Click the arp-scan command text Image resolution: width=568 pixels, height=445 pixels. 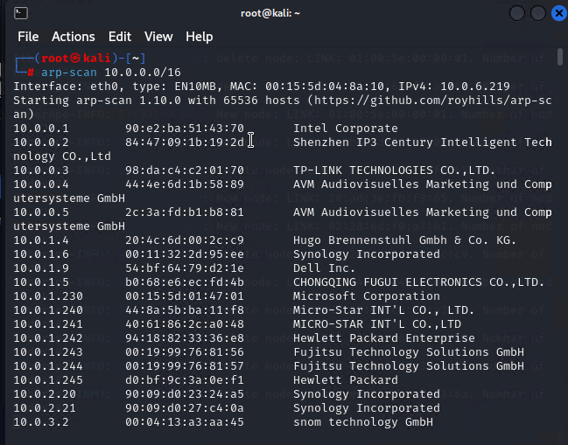69,73
